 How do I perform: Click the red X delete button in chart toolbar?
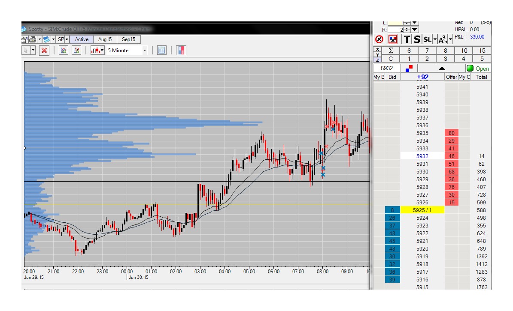pyautogui.click(x=44, y=51)
